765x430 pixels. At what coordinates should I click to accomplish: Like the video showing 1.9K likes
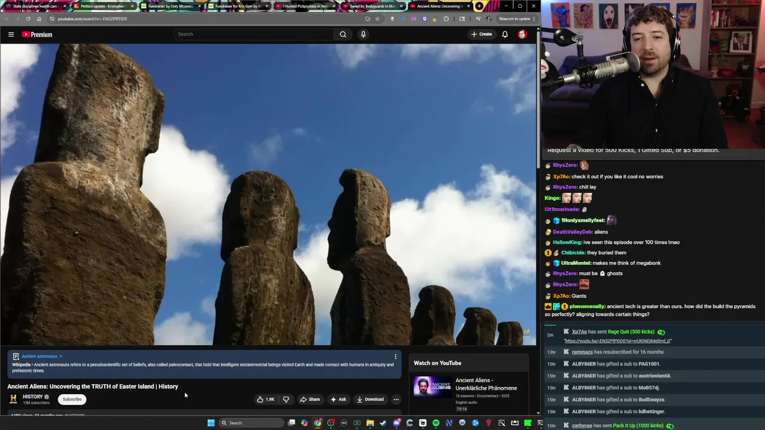tap(265, 400)
